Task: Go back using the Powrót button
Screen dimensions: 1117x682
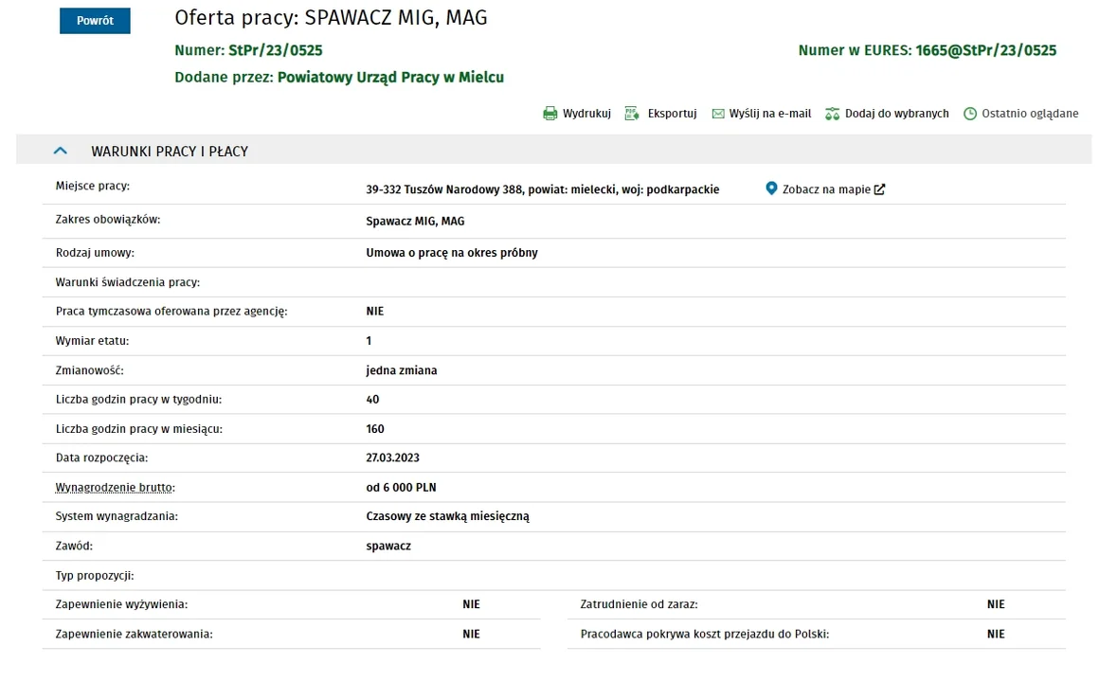Action: point(95,21)
